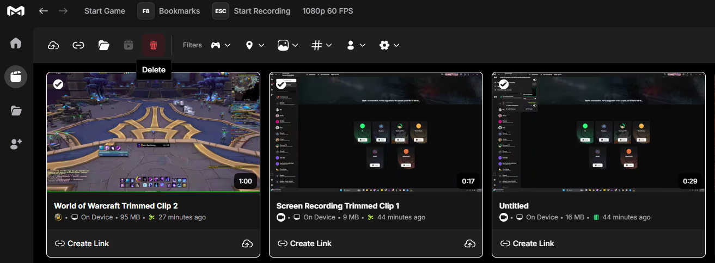
Task: Create Link for World of Warcraft clip
Action: (82, 243)
